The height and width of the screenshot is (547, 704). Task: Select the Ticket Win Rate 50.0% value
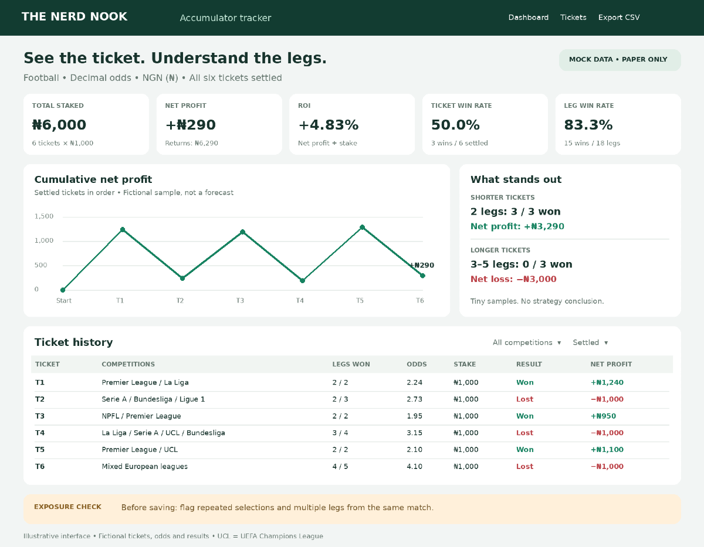(455, 125)
